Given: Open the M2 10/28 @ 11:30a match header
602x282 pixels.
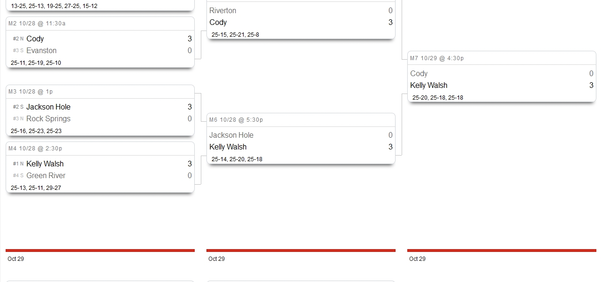Looking at the screenshot, I should click(x=37, y=23).
